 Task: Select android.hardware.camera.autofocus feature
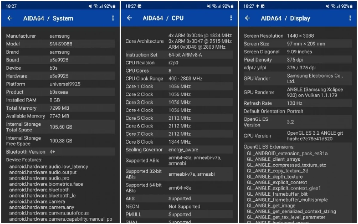49,213
